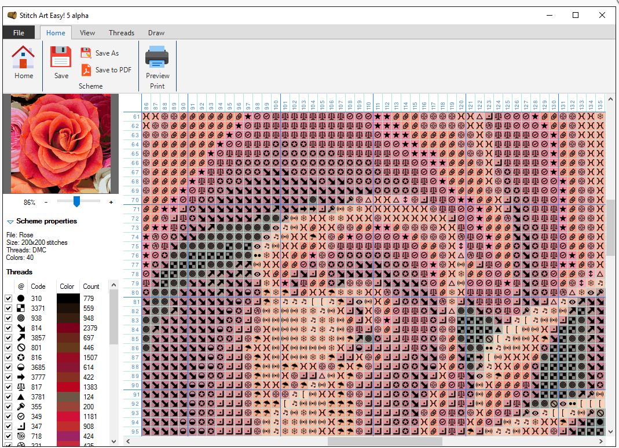Disable thread 3857 via its checkbox
Viewport: 619px width, 448px height.
[8, 338]
